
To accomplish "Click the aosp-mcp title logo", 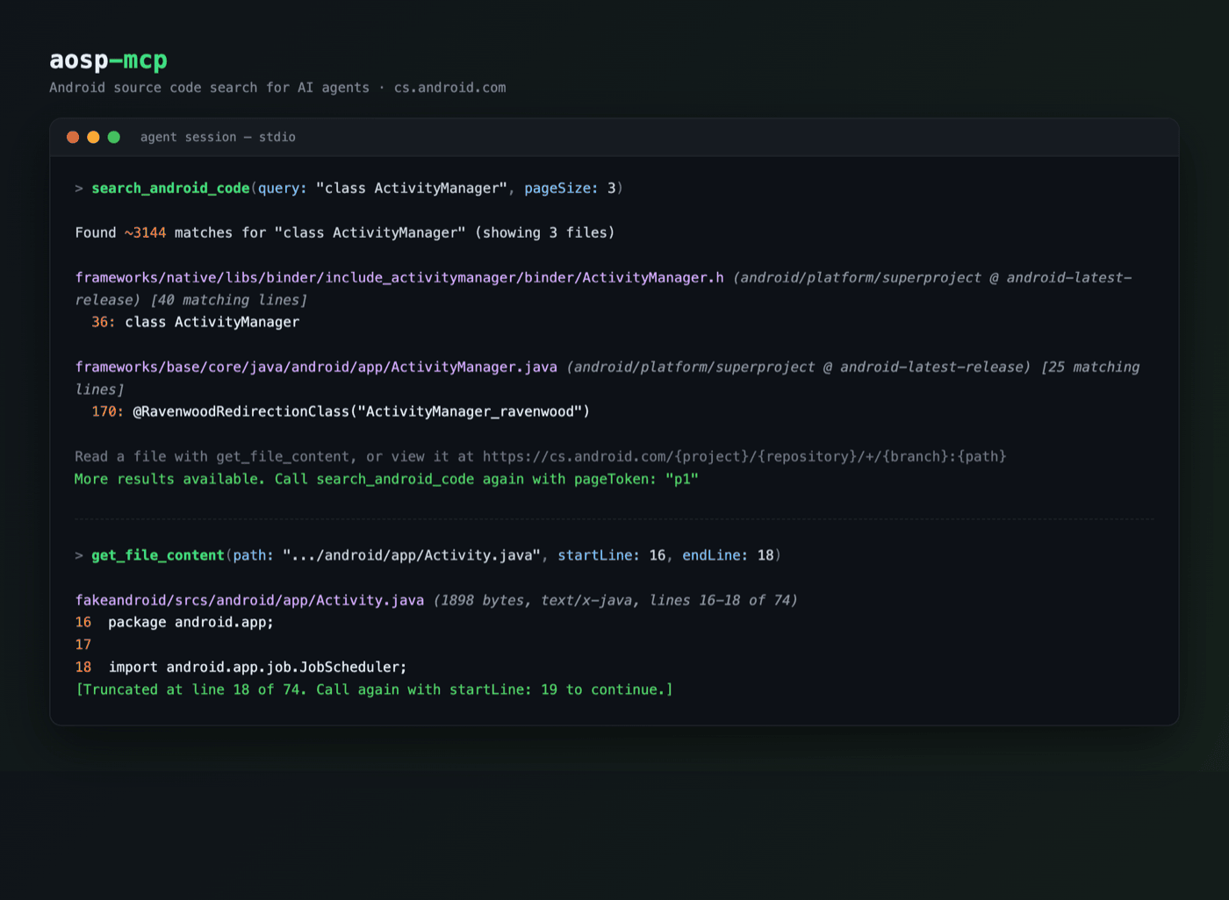I will (x=108, y=60).
